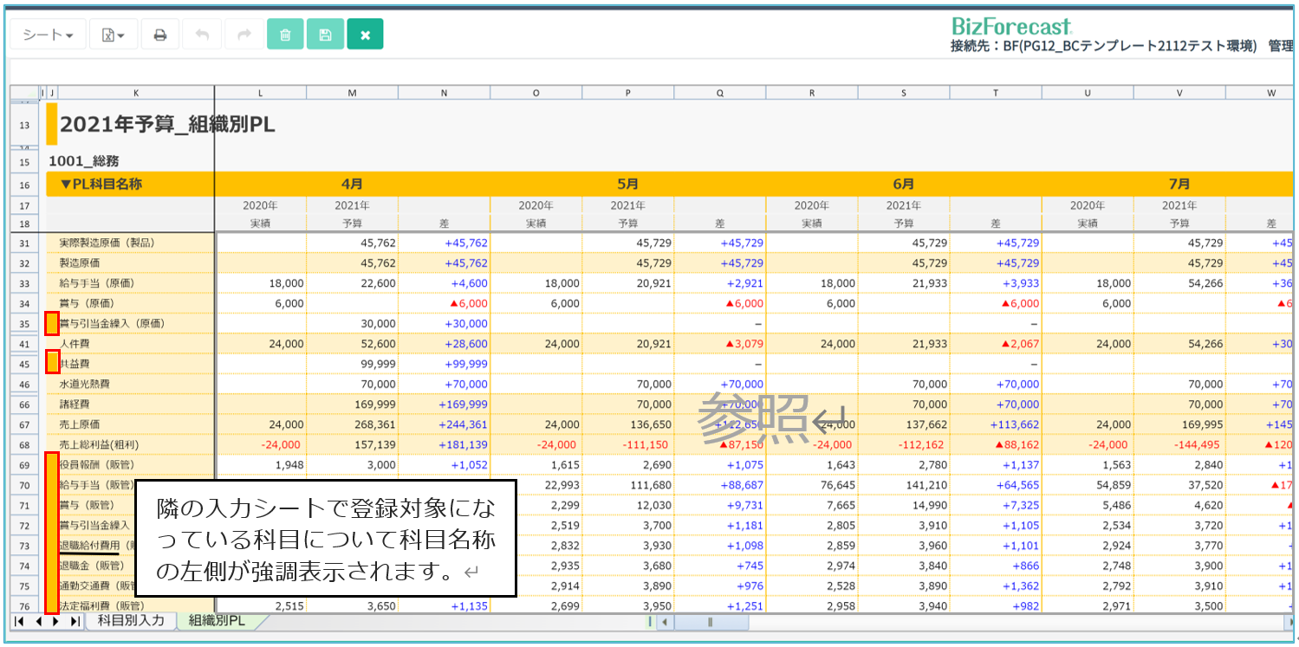Screen dimensions: 1299x647
Task: Click the 人件費 4月 予算 cell 52,600
Action: tap(352, 344)
